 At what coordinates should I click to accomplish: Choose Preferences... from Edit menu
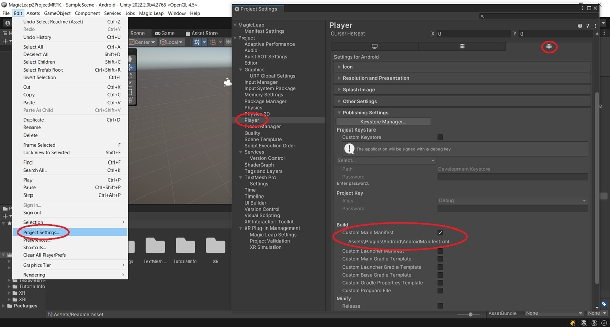coord(70,240)
